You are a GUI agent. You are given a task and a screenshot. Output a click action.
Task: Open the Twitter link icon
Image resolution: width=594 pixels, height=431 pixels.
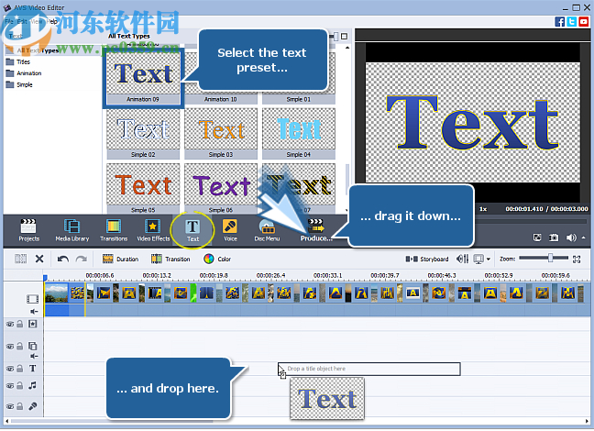coord(572,22)
